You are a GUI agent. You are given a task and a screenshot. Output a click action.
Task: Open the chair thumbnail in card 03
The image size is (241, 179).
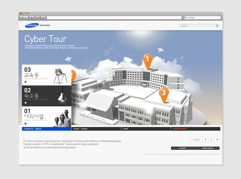click(x=60, y=76)
